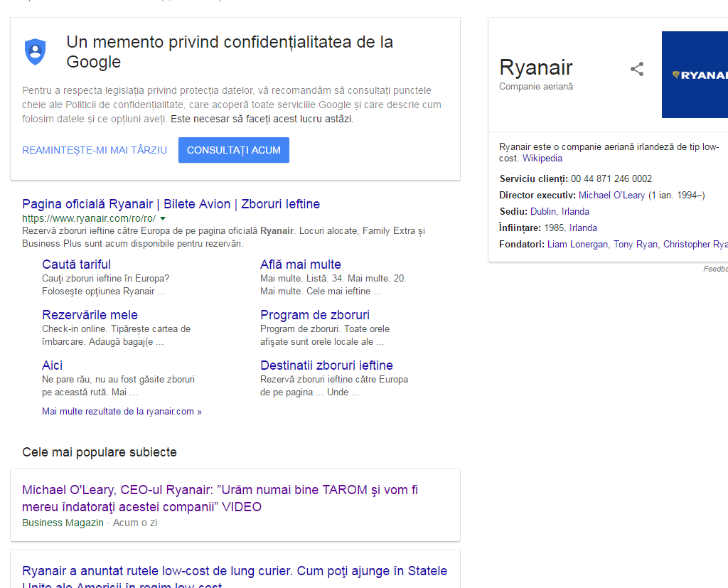728x588 pixels.
Task: Expand Mai multe rezultate de la ryanair.com
Action: (122, 412)
